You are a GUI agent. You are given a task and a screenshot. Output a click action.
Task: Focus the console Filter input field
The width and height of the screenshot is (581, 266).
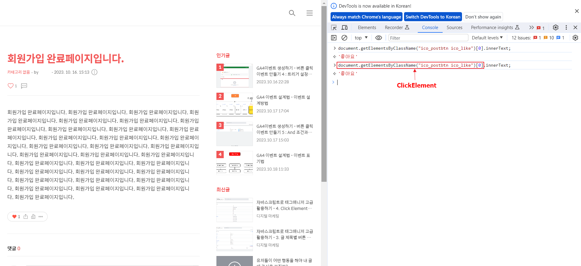pos(428,38)
